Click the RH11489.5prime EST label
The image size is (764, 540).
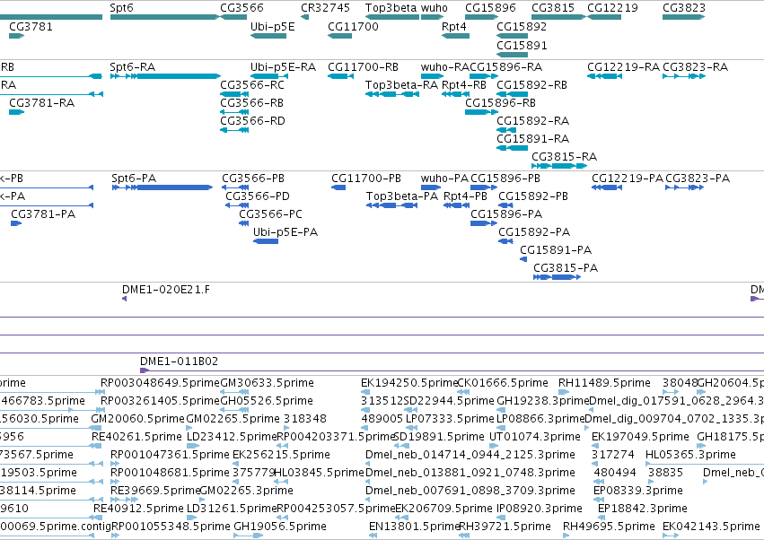[604, 383]
